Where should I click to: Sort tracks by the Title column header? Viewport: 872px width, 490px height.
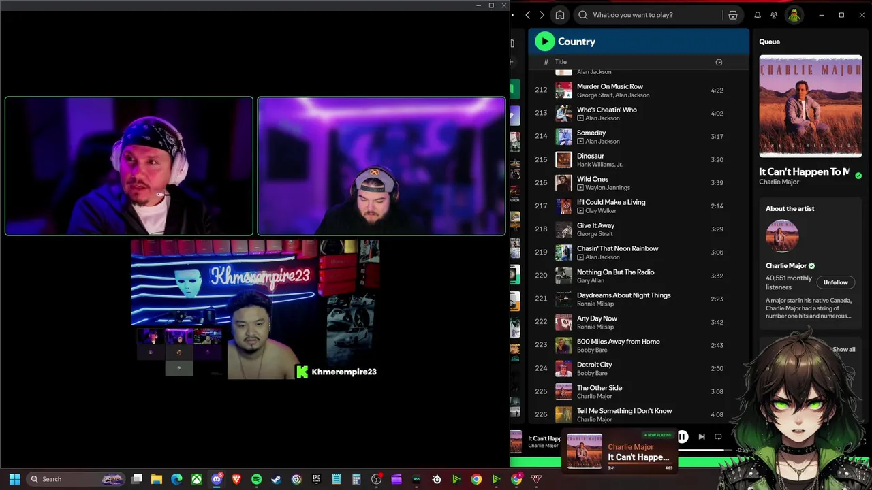pyautogui.click(x=561, y=62)
